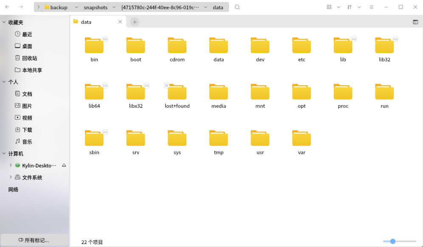Open the hamburger menu icon
The height and width of the screenshot is (247, 423).
tap(372, 7)
